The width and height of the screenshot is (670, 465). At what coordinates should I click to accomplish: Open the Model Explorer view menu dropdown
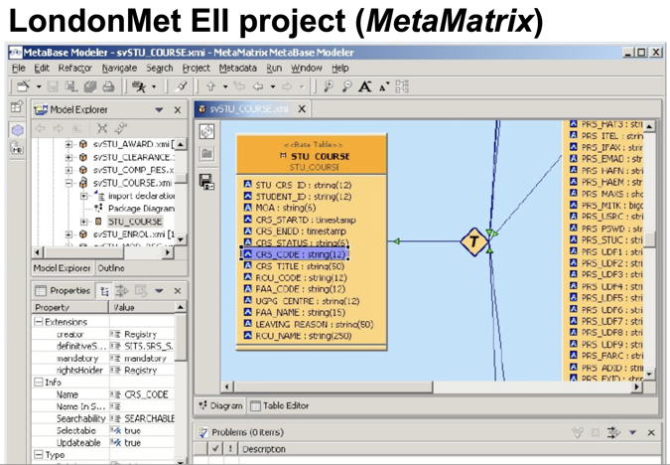[x=160, y=110]
